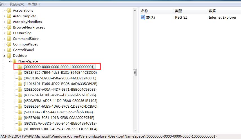Image resolution: width=241 pixels, height=139 pixels.
Task: Collapse the Desktop tree node
Action: (x=4, y=56)
